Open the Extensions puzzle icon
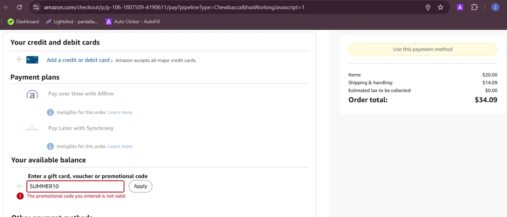507x217 pixels. point(475,7)
